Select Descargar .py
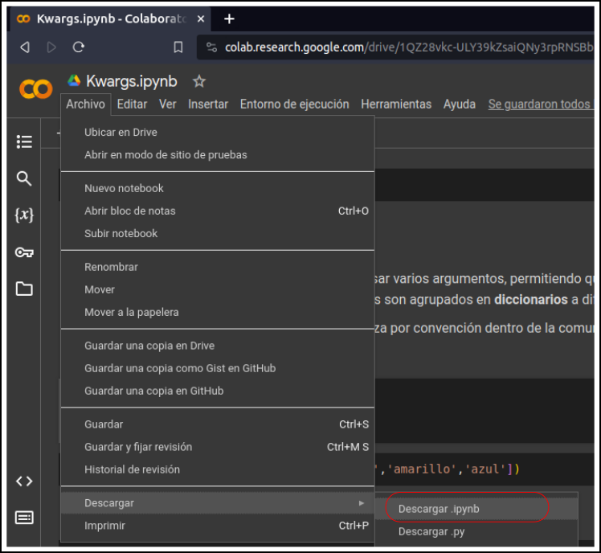Screen dimensions: 601x553 [x=476, y=531]
